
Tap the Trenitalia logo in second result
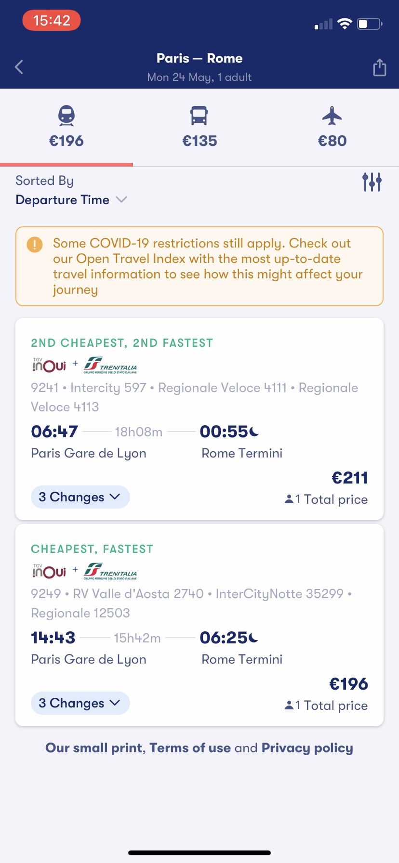tap(110, 571)
